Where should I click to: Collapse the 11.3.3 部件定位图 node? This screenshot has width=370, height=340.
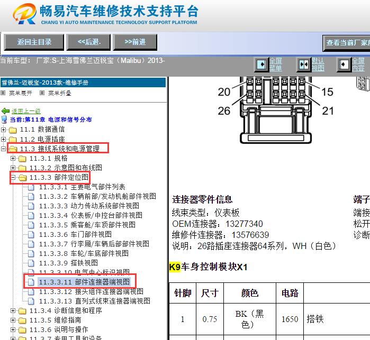tap(13, 177)
